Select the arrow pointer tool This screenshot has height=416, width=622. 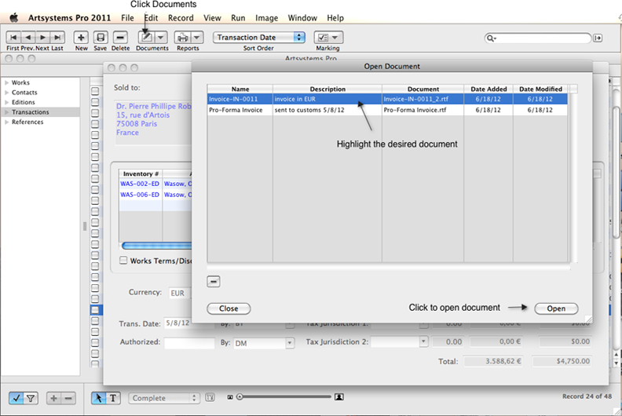(x=99, y=398)
